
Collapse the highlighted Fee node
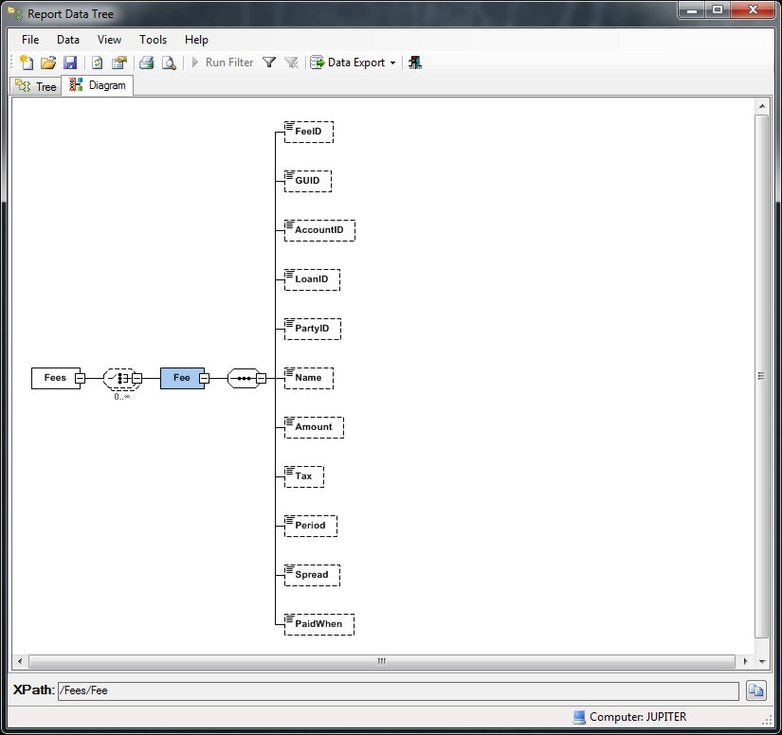point(204,378)
